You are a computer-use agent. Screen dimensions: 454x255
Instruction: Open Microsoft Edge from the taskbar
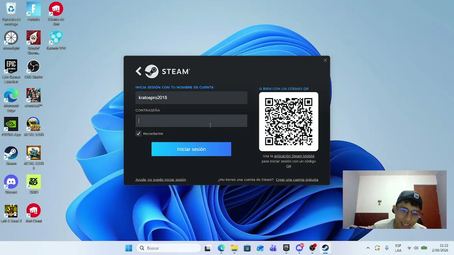coord(221,248)
